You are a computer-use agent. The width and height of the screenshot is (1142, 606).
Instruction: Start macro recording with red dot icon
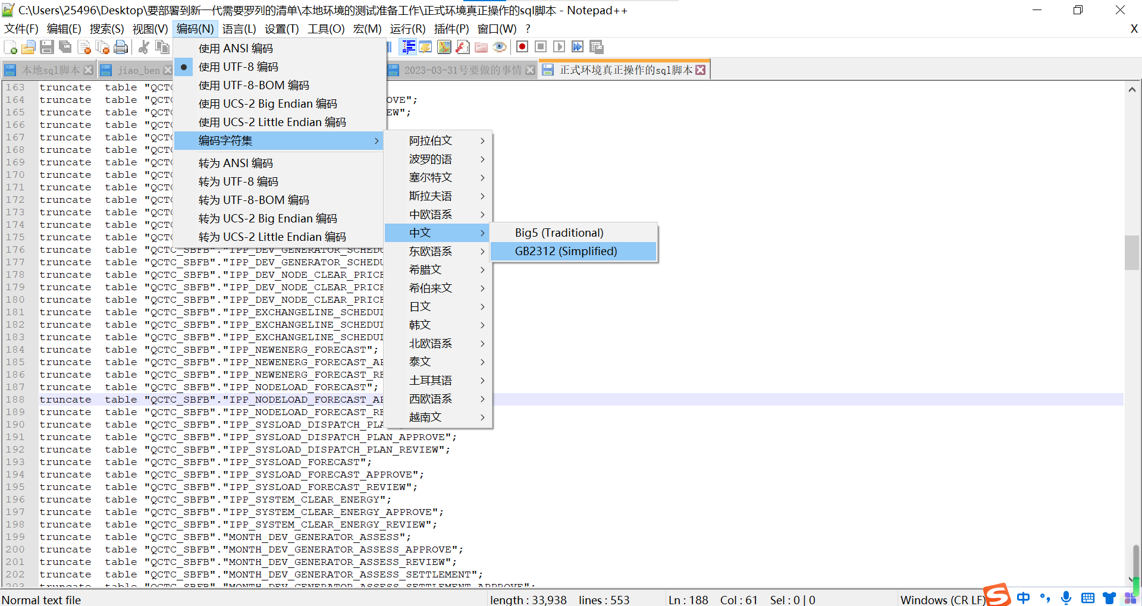[x=522, y=47]
